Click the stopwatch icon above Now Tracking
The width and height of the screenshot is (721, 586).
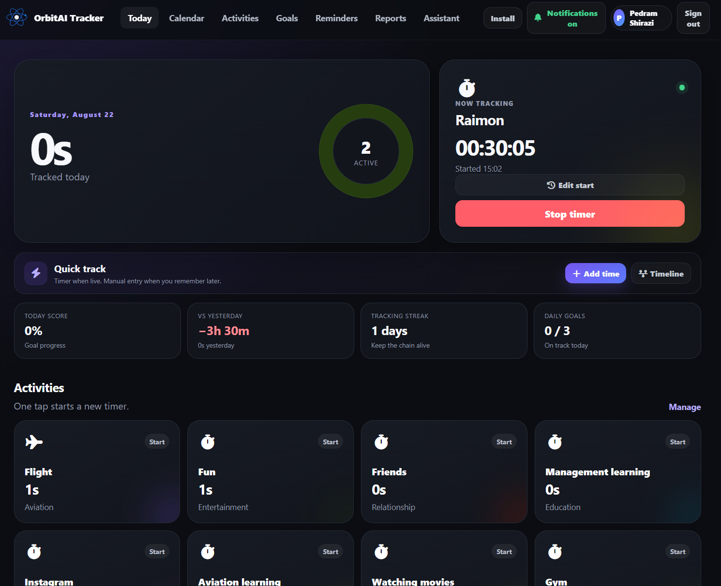[466, 88]
